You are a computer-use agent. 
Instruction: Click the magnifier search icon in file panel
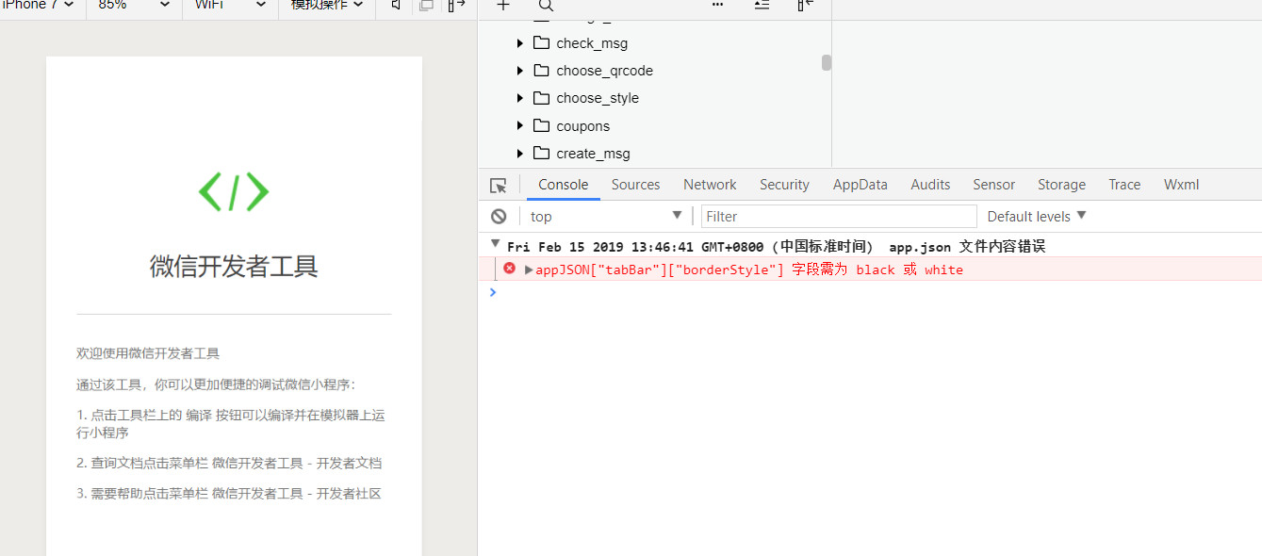pos(546,5)
